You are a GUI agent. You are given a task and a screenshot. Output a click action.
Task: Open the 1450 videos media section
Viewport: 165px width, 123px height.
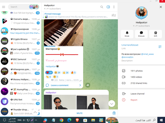(x=141, y=77)
